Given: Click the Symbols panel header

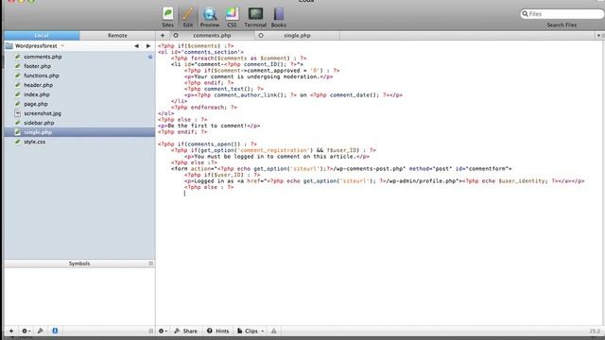Looking at the screenshot, I should tap(79, 263).
